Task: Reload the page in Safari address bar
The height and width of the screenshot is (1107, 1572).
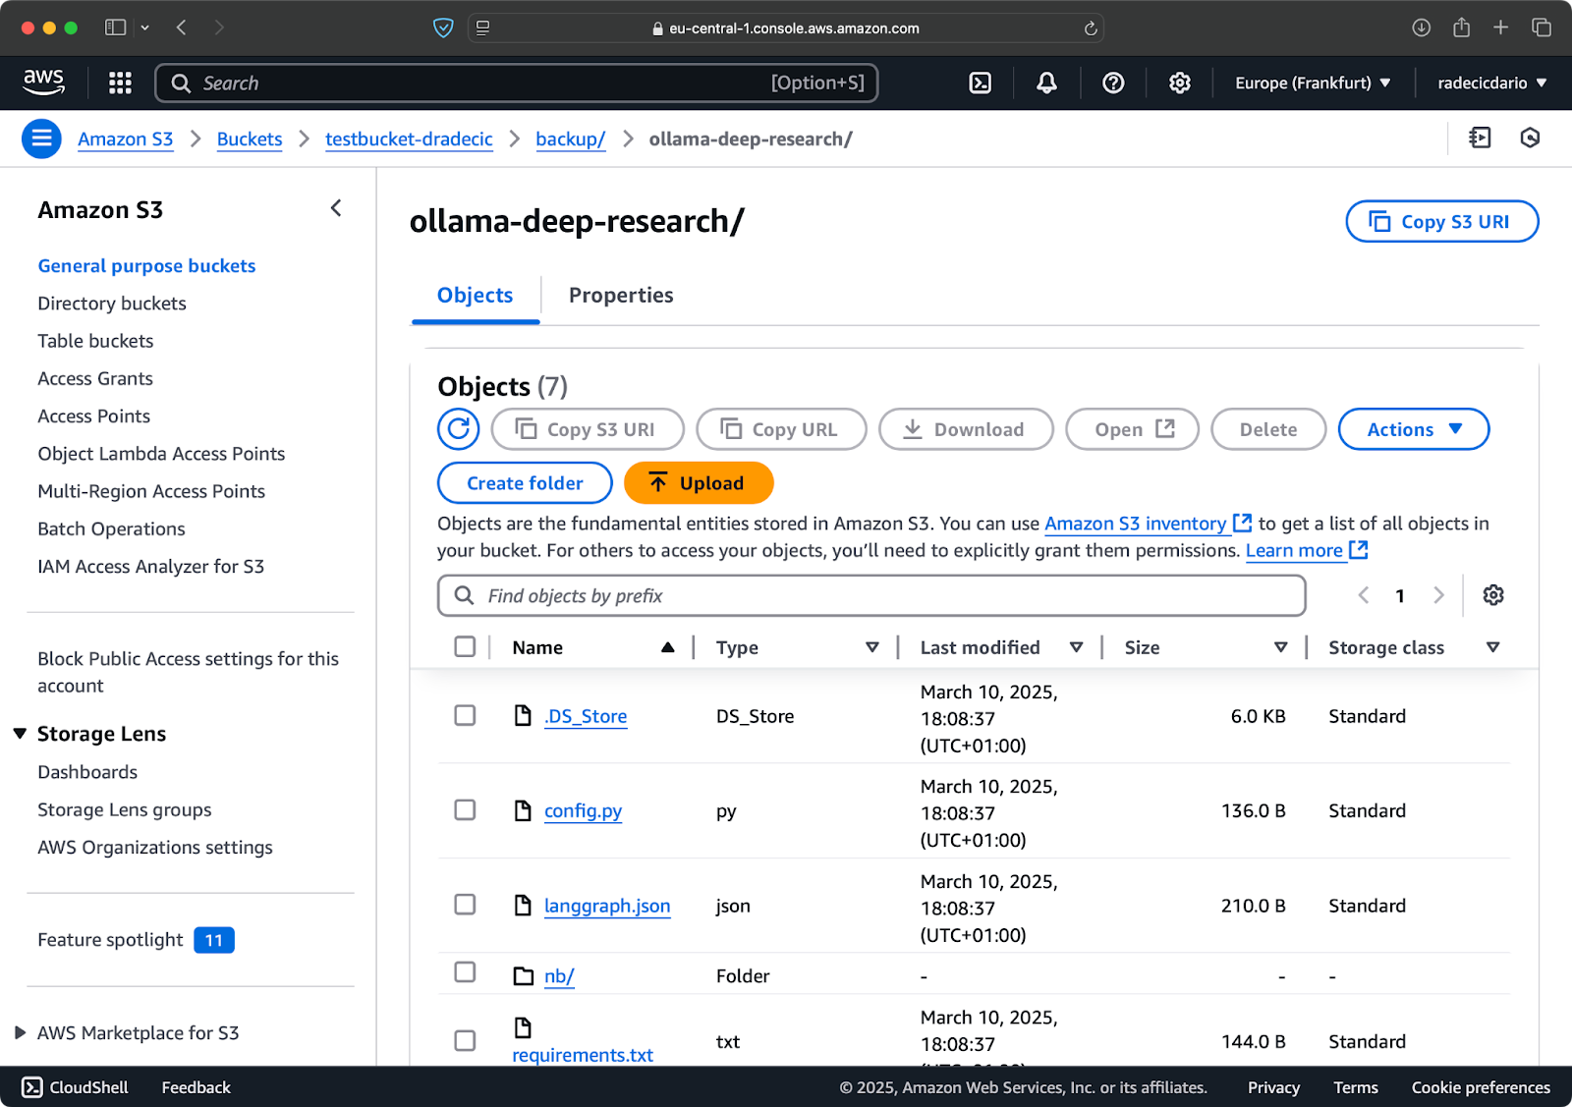Action: coord(1091,28)
